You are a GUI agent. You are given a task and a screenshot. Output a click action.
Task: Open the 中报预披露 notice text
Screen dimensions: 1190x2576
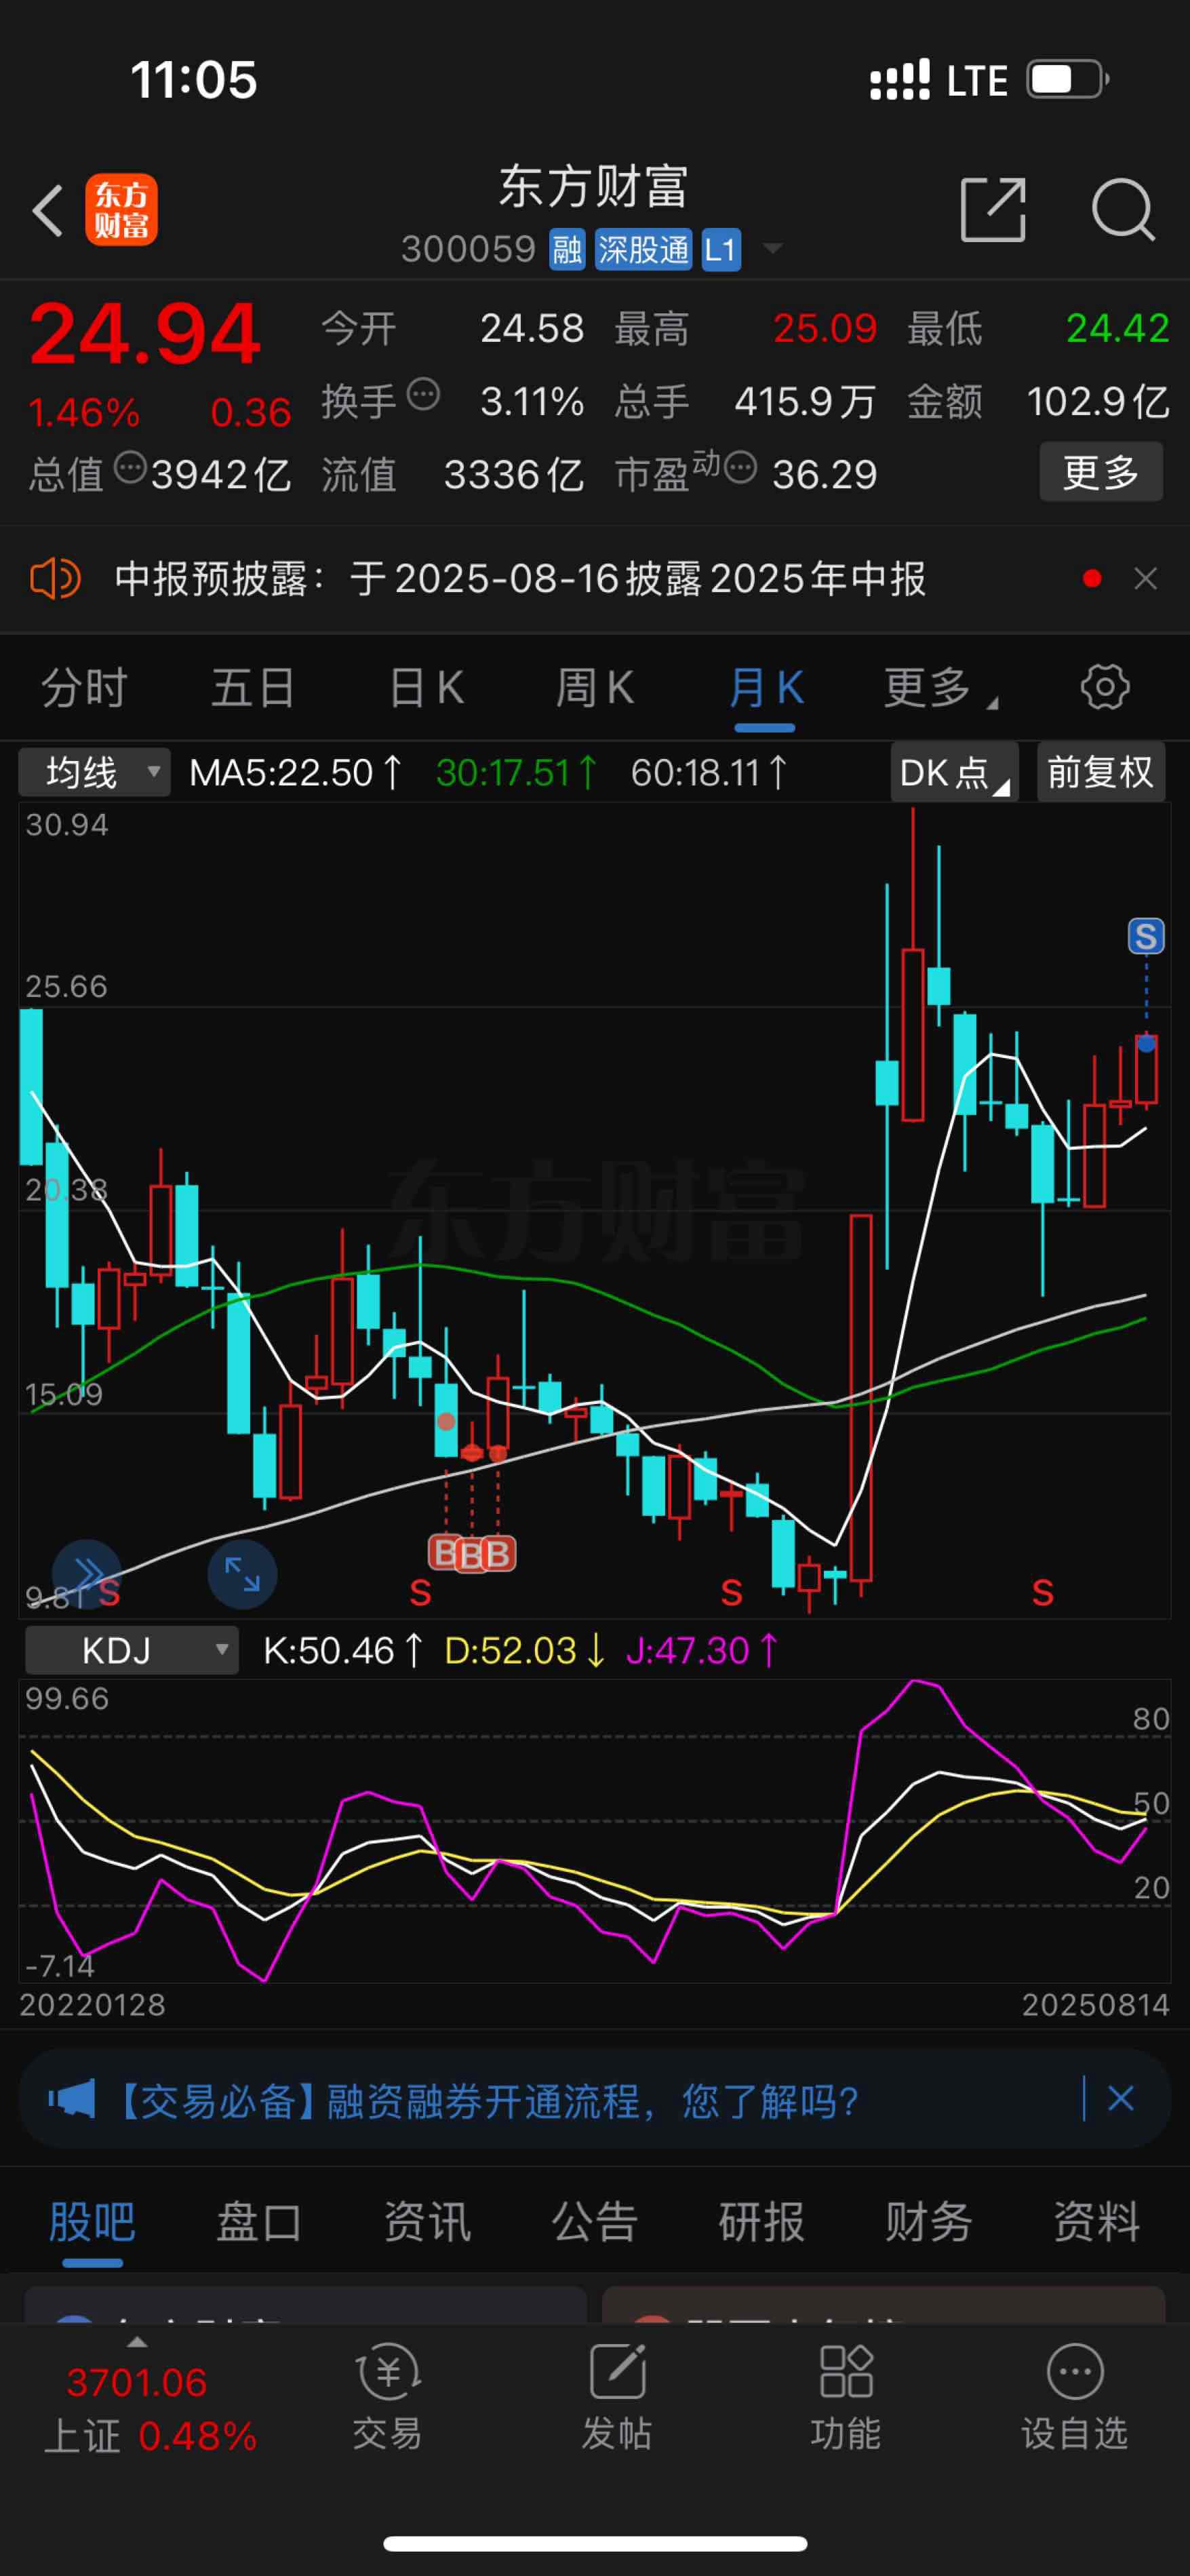coord(520,578)
